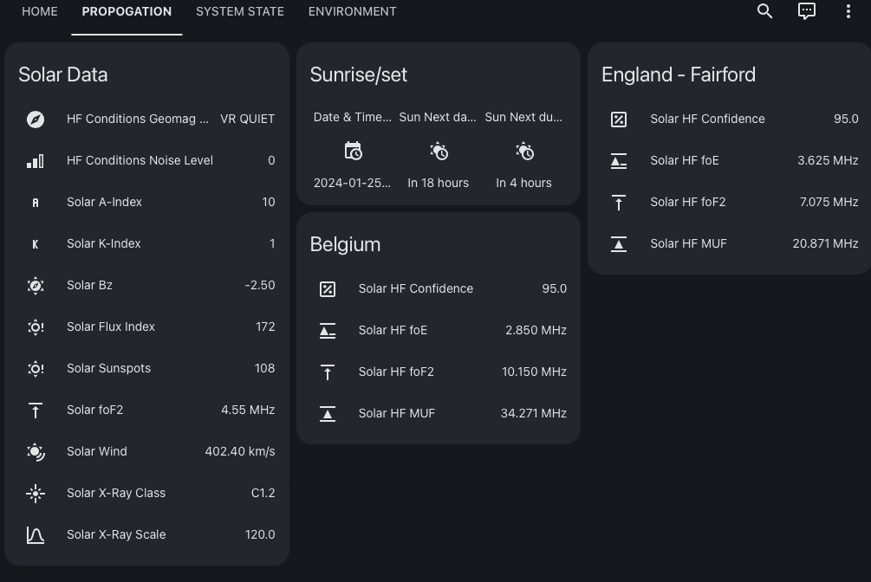Click the Sun Next dusk 'In 4 hours' text
Viewport: 871px width, 582px height.
click(x=523, y=183)
